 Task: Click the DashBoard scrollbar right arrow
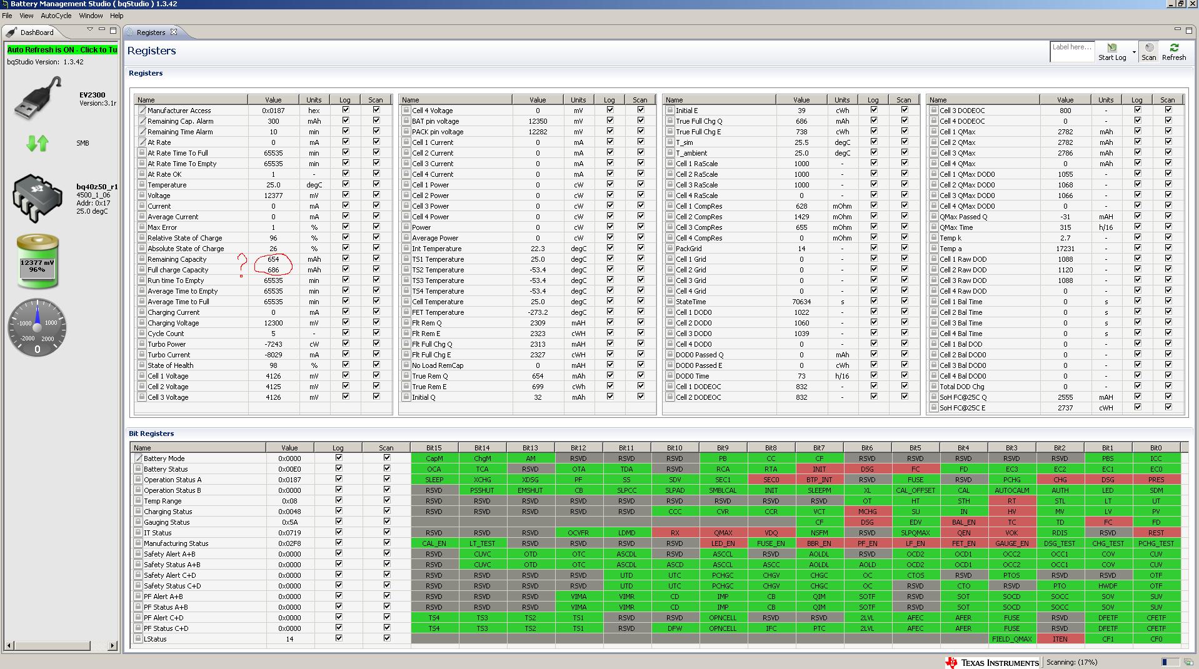[112, 645]
